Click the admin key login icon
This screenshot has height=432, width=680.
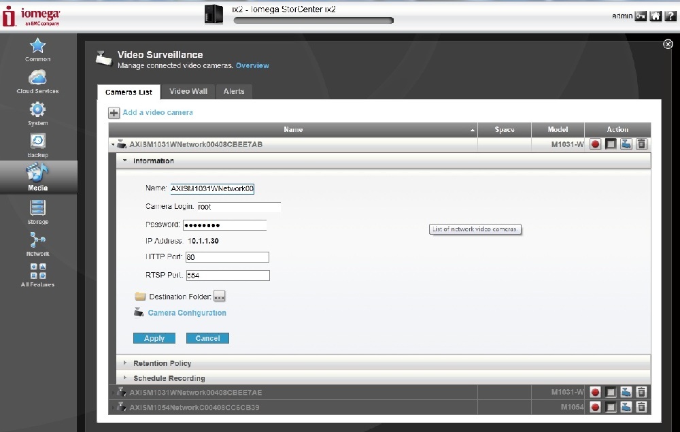coord(641,16)
